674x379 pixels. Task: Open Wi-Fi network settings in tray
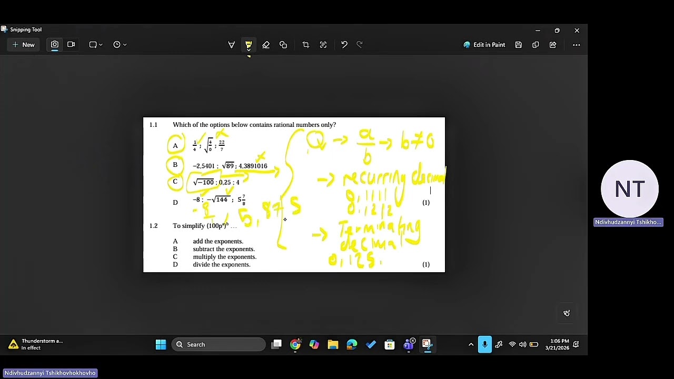tap(512, 344)
